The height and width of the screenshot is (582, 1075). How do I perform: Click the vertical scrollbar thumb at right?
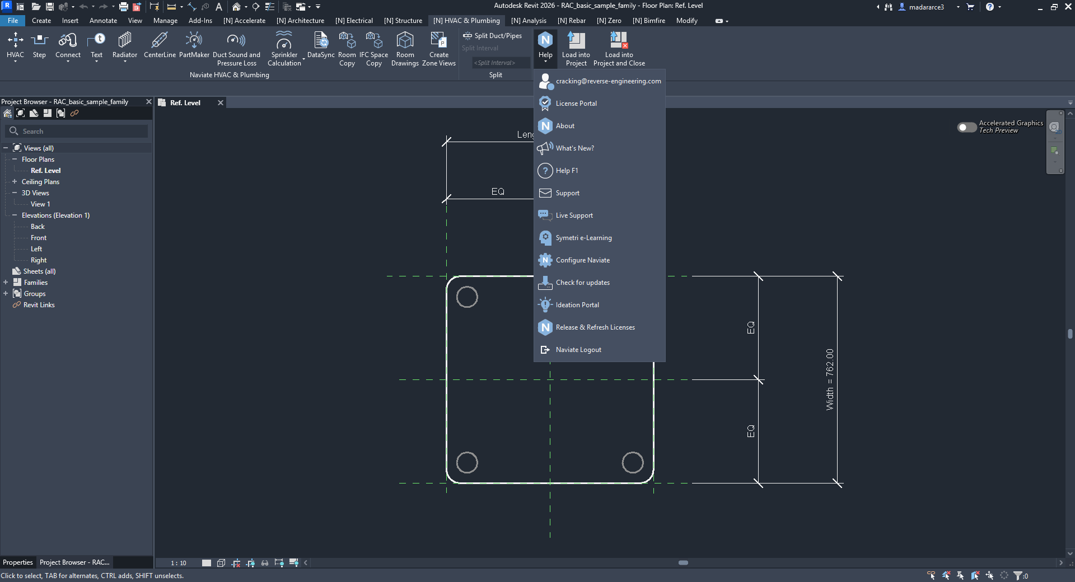pyautogui.click(x=1070, y=334)
